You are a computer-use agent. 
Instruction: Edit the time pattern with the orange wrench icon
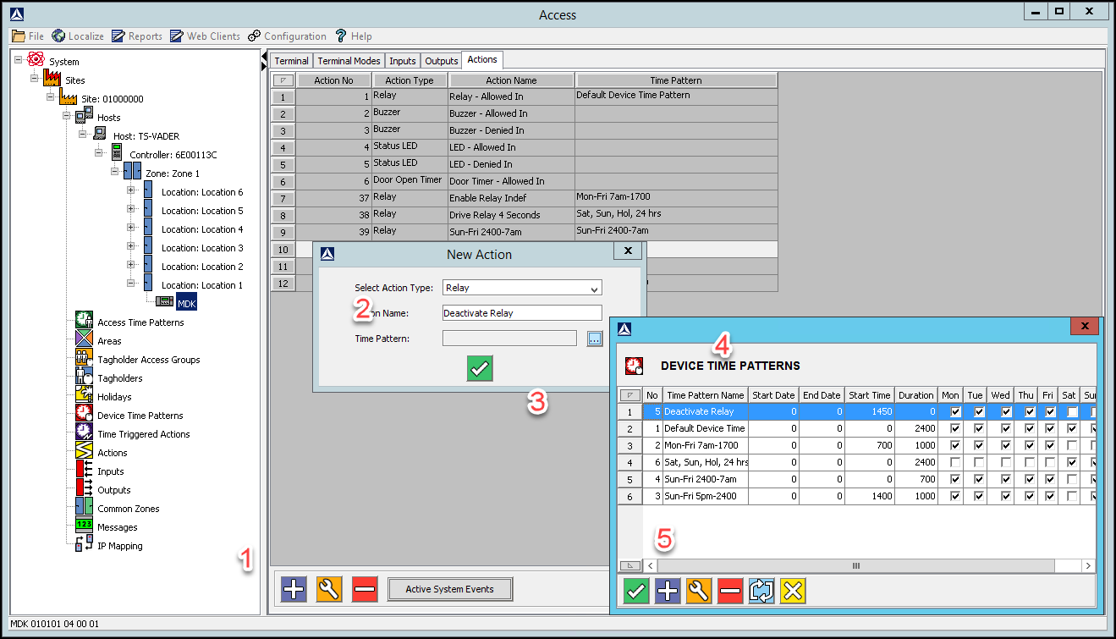(x=699, y=591)
